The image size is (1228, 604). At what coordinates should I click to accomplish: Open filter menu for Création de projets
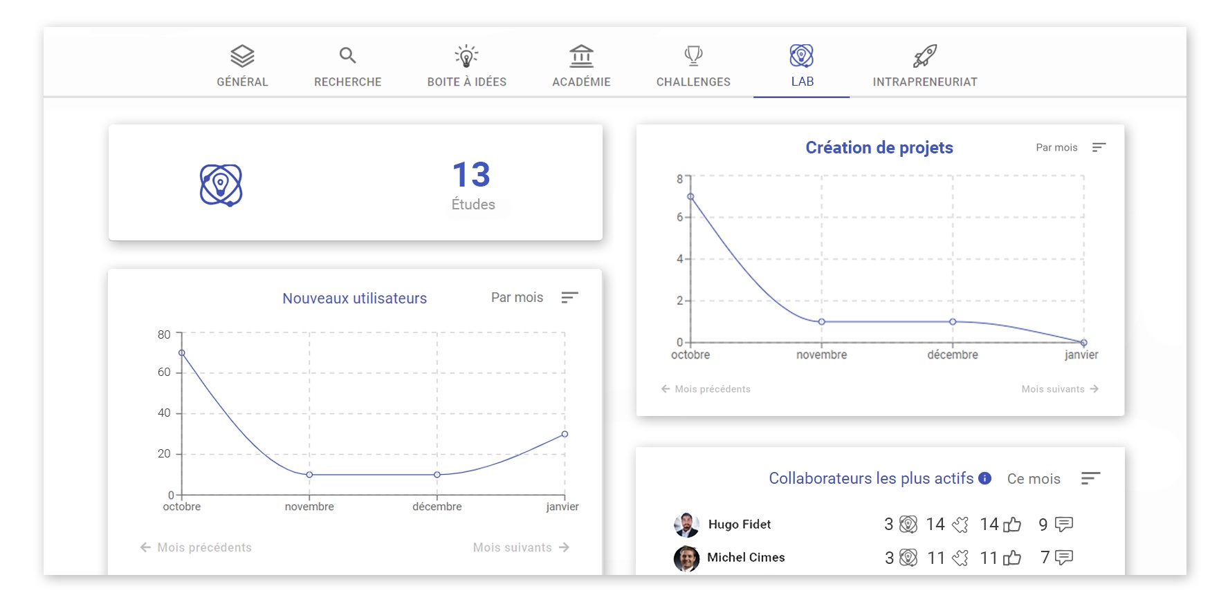click(x=1099, y=147)
